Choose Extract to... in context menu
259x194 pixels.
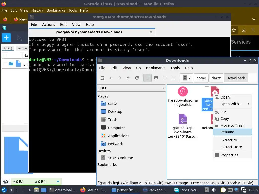tap(232, 140)
